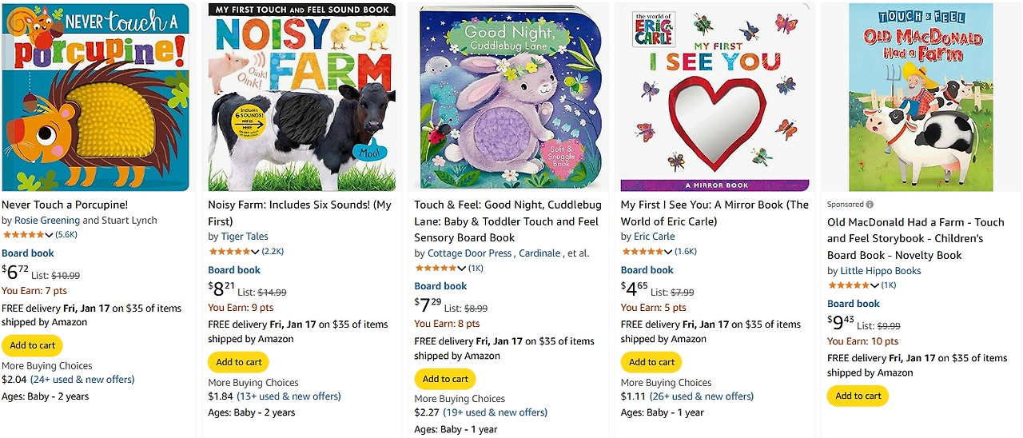The width and height of the screenshot is (1023, 438).
Task: Expand star rating popover for Never Touch a Porcupine
Action: point(28,235)
